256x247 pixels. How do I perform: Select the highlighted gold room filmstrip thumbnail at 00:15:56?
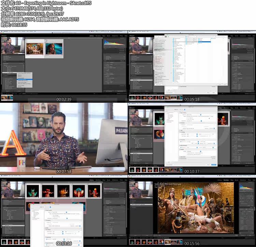[168, 242]
